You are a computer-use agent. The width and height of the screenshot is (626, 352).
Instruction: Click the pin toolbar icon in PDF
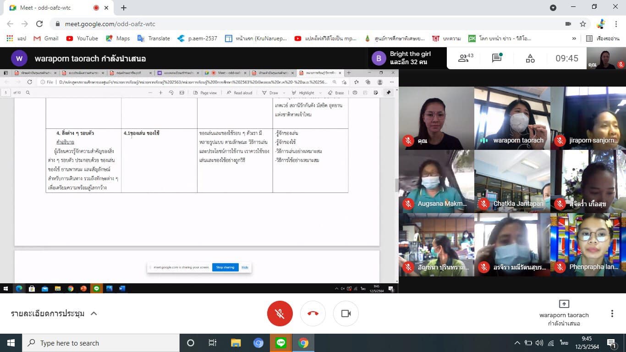click(x=388, y=93)
